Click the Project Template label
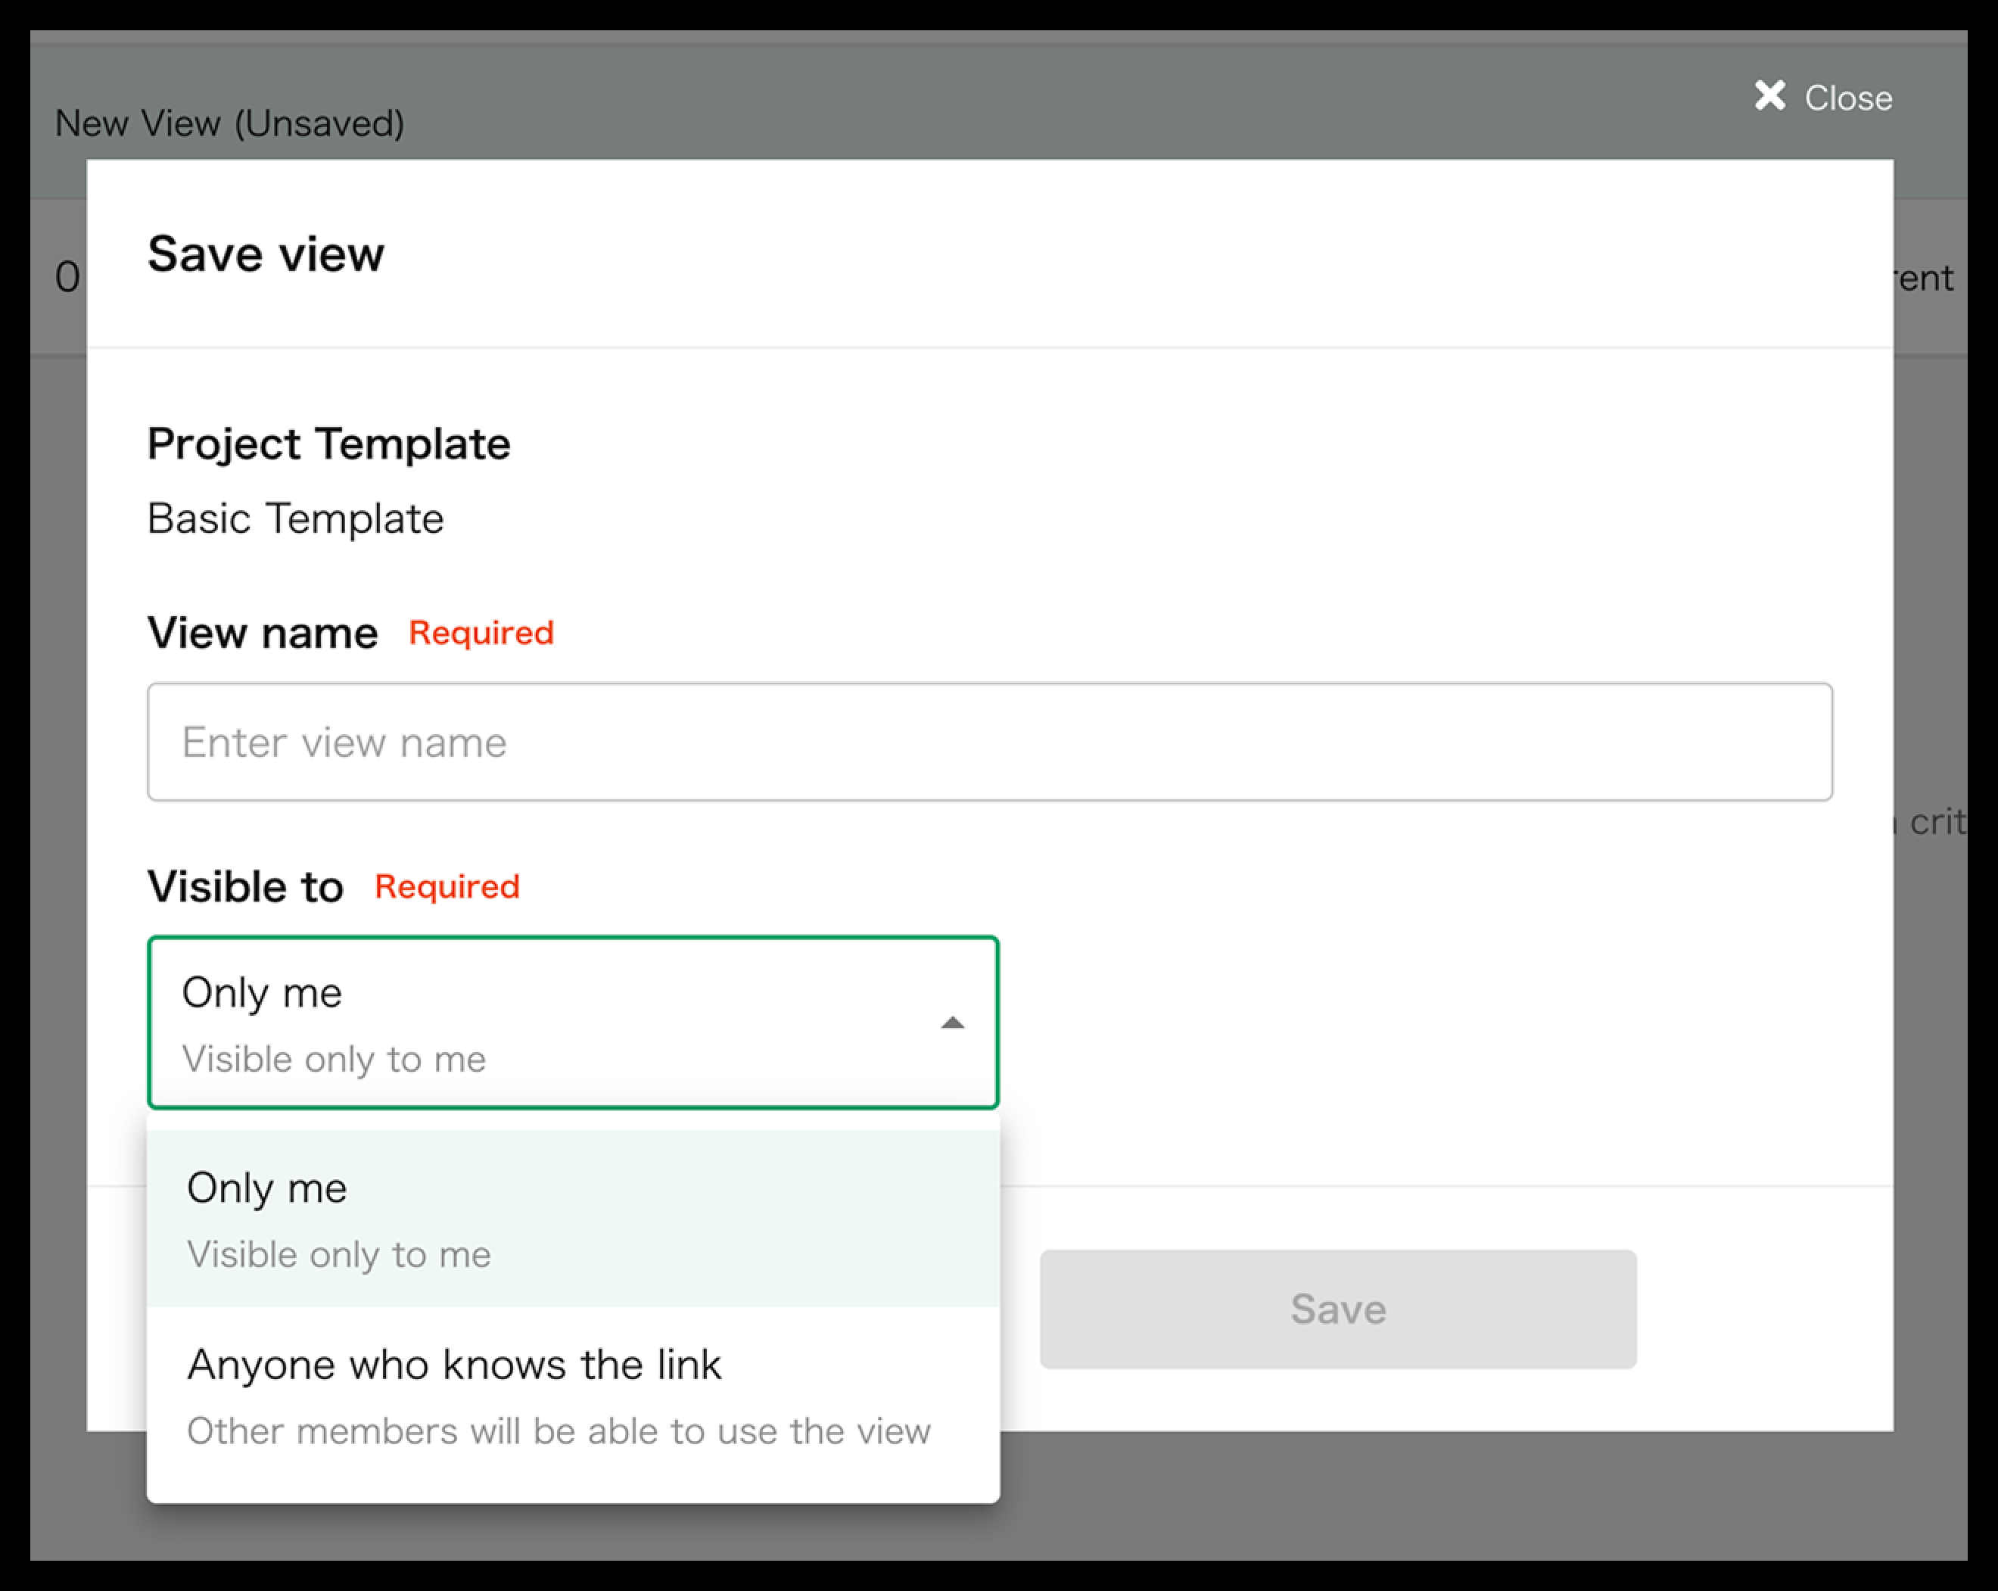The image size is (1998, 1591). [x=328, y=445]
